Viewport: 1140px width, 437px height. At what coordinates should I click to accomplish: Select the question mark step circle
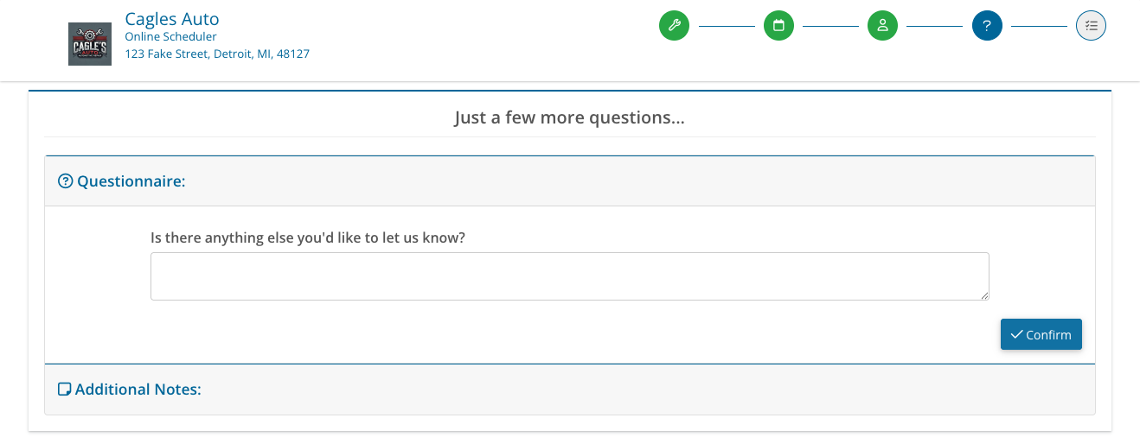tap(987, 25)
